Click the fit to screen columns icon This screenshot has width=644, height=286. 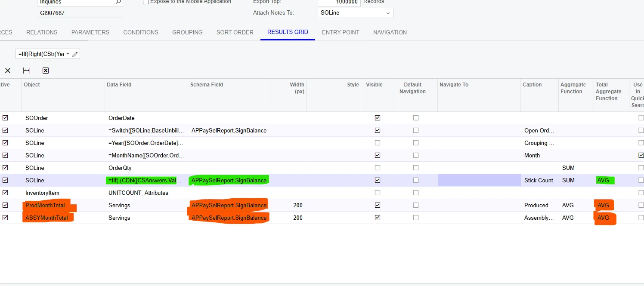(x=27, y=71)
